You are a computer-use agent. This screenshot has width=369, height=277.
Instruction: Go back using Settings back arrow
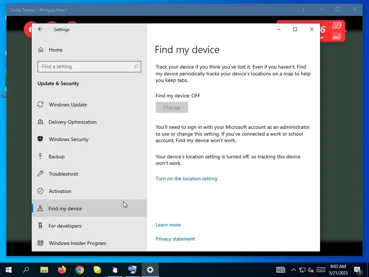coord(40,29)
